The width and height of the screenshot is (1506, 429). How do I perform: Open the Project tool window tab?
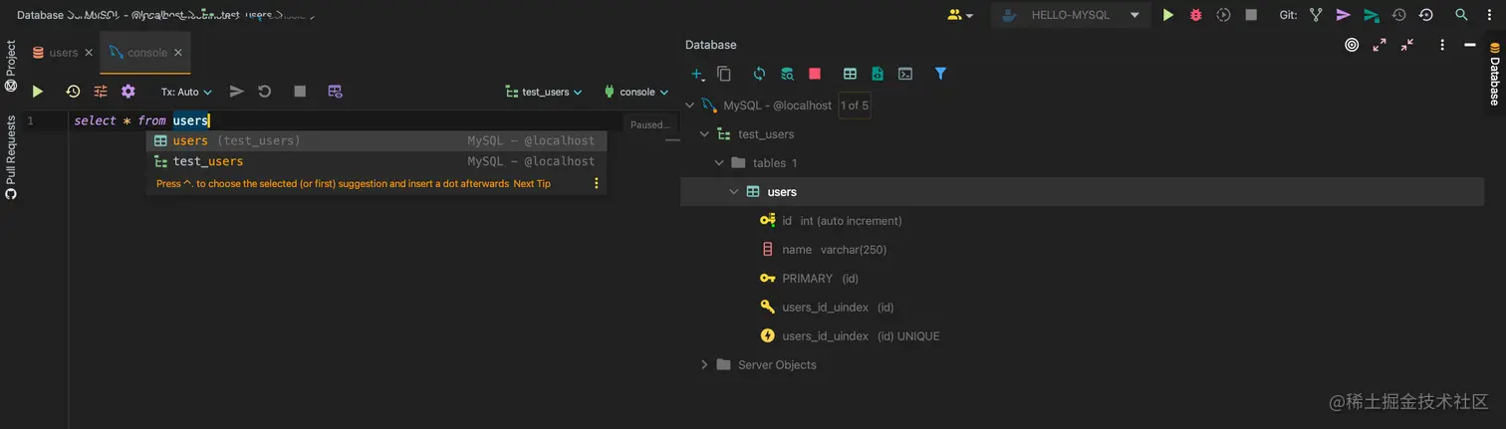(11, 66)
